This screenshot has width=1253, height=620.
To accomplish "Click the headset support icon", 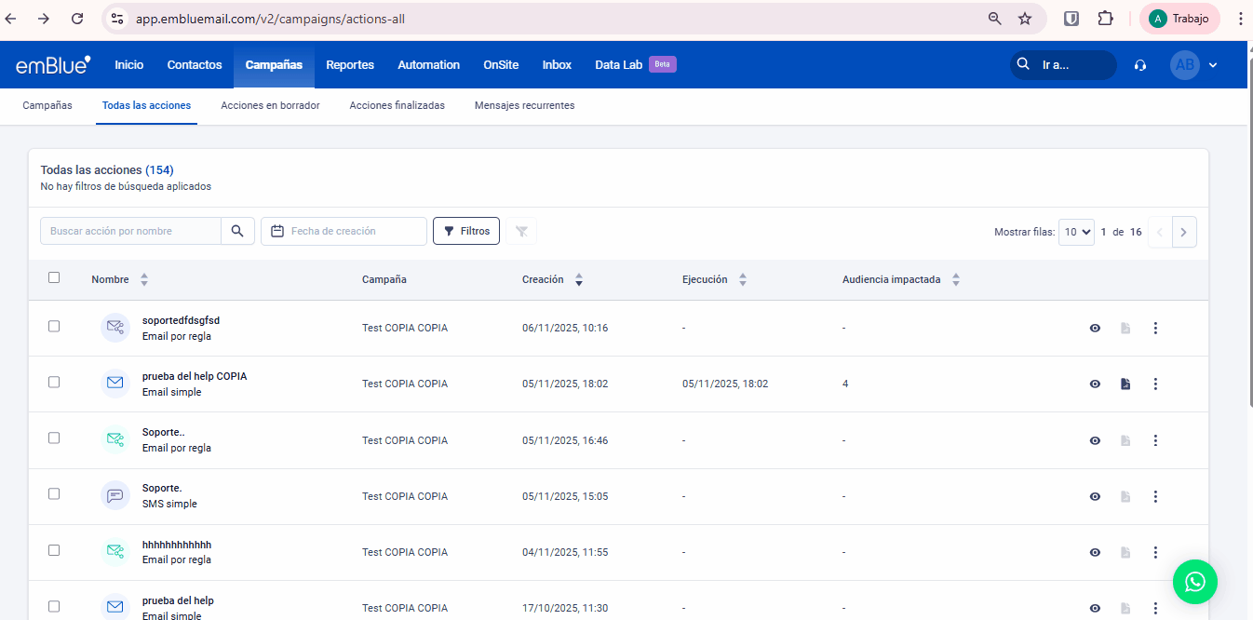I will (x=1140, y=65).
